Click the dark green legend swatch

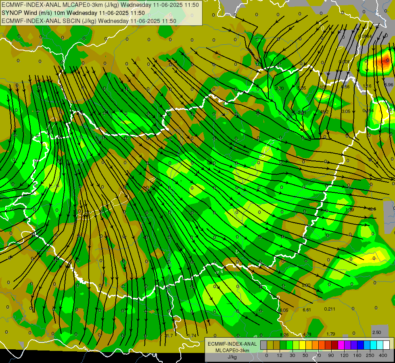(283, 345)
